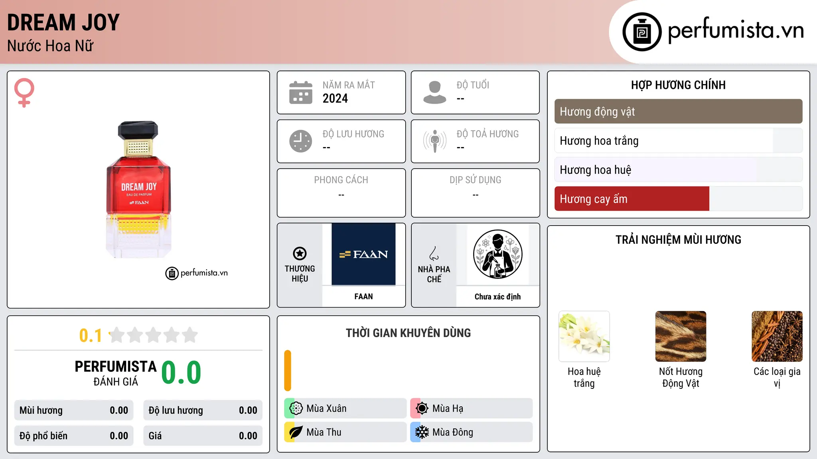Click the orange season usage bar
This screenshot has width=817, height=459.
pos(288,371)
